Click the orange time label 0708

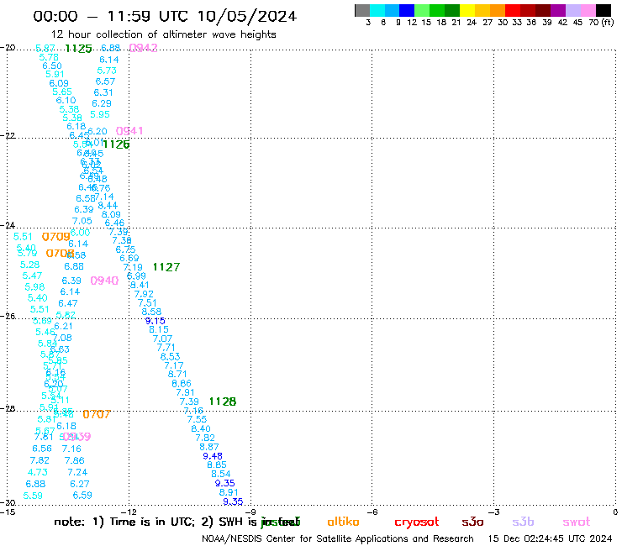click(60, 253)
